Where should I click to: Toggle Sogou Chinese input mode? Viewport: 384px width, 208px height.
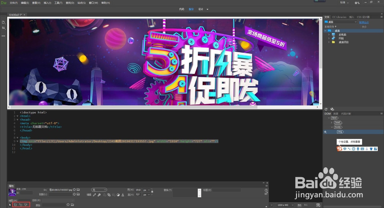point(345,149)
